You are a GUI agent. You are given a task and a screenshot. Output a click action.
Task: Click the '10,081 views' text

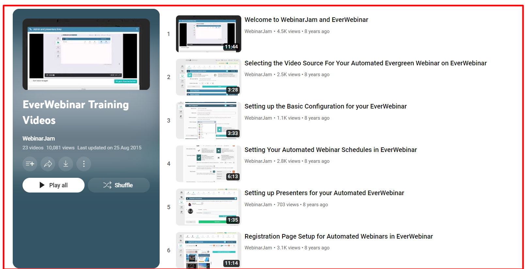click(60, 148)
